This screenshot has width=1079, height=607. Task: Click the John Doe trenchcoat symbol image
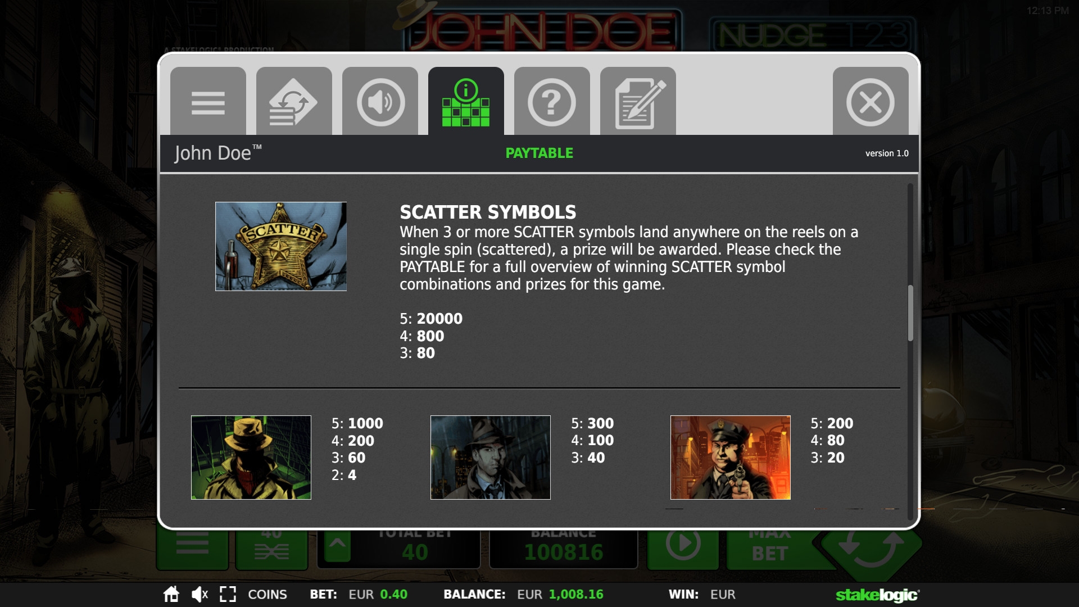coord(251,457)
